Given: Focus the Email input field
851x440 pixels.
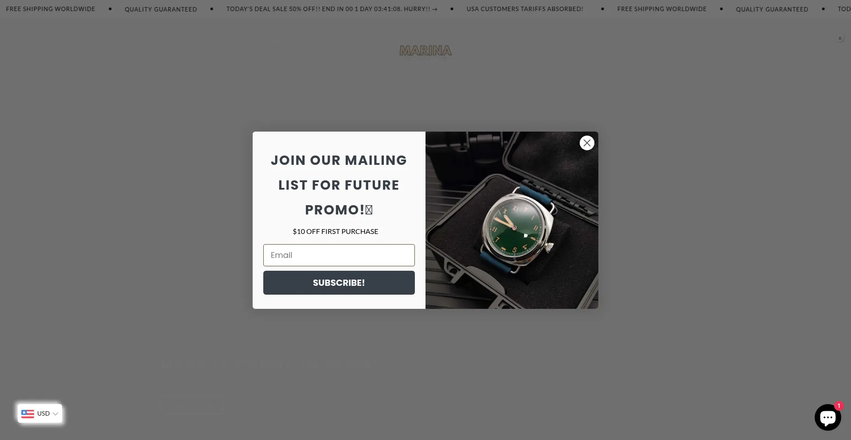Looking at the screenshot, I should 339,255.
